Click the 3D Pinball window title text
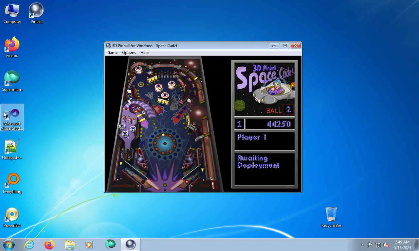The width and height of the screenshot is (419, 251). tap(145, 45)
